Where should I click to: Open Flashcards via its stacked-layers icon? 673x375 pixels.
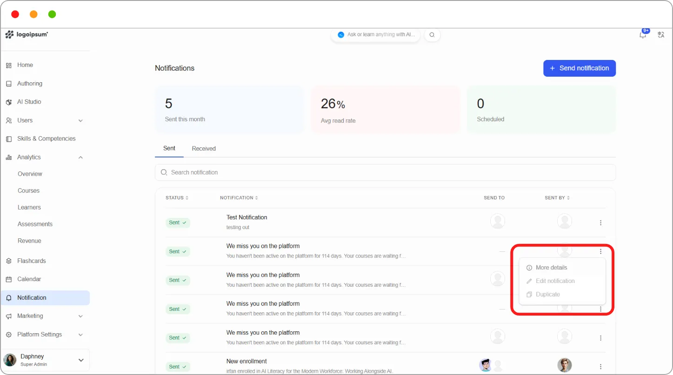[x=8, y=261]
